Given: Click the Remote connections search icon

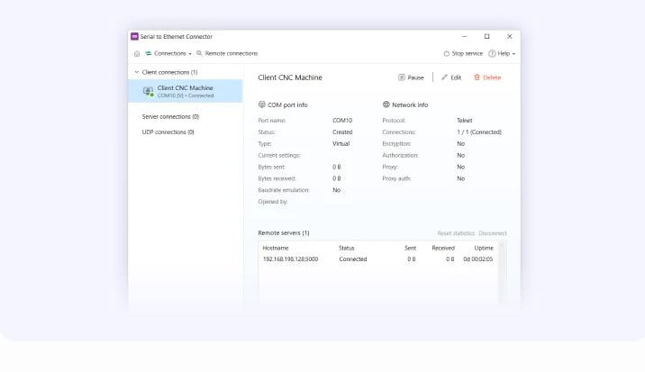Looking at the screenshot, I should (x=199, y=53).
